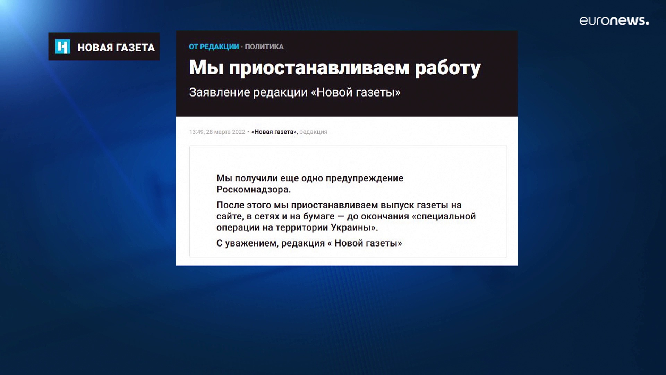This screenshot has height=375, width=666.
Task: Open the 'ОТ РЕДАКЦИИ' category link
Action: [x=214, y=47]
